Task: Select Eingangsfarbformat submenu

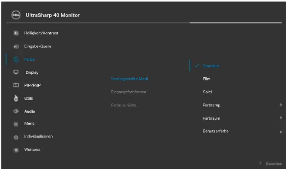Action: pyautogui.click(x=128, y=92)
